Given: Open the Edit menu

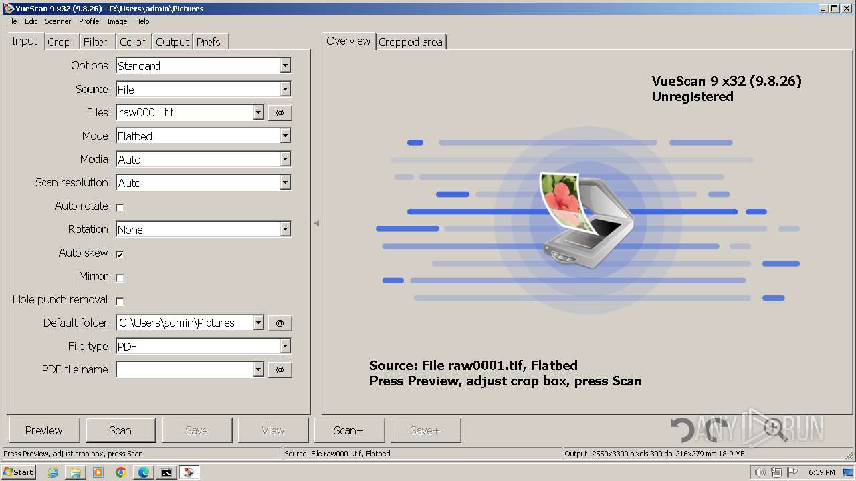Looking at the screenshot, I should (31, 21).
